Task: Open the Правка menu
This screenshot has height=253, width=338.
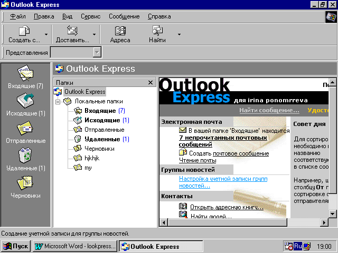Action: click(44, 16)
